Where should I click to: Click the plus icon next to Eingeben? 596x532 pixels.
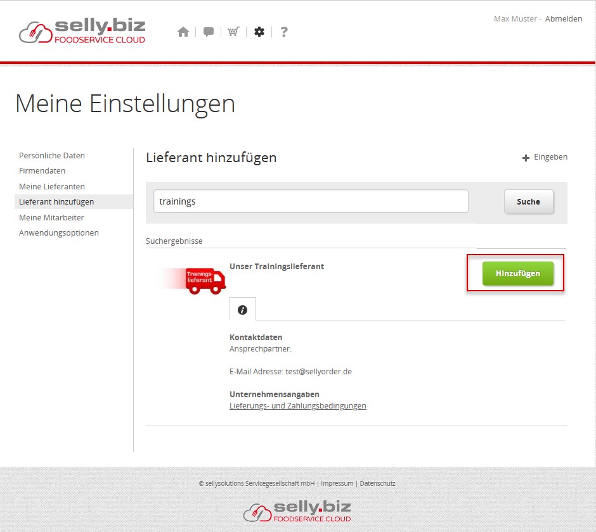526,158
